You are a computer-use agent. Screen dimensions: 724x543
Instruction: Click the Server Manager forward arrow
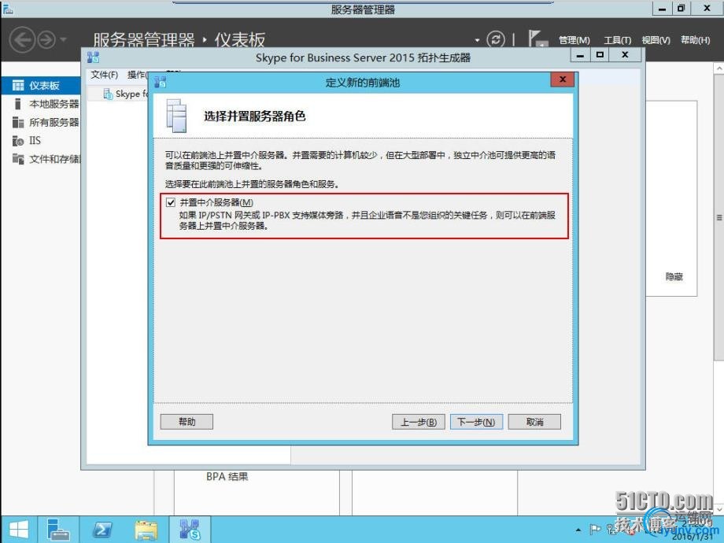click(x=46, y=39)
